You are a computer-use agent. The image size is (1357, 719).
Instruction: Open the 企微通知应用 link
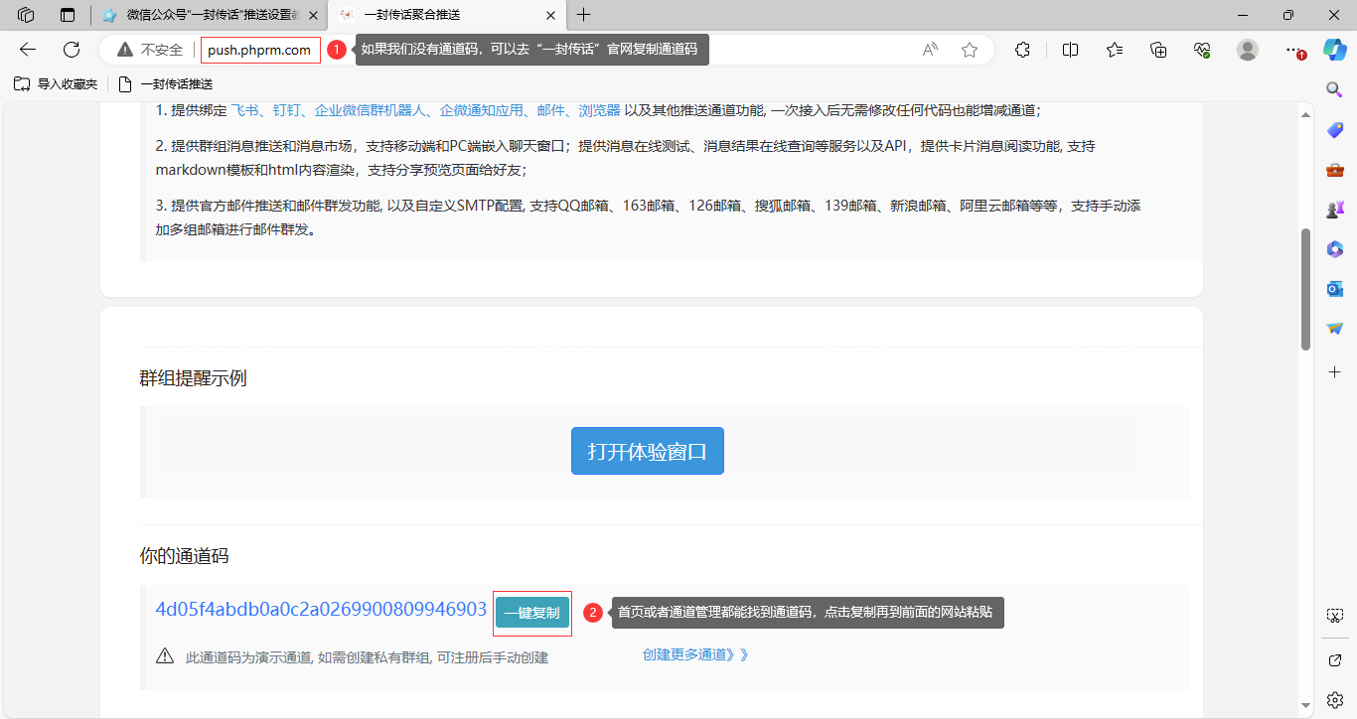[481, 110]
